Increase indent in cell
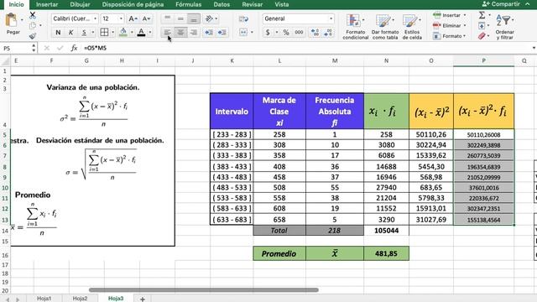 (222, 33)
